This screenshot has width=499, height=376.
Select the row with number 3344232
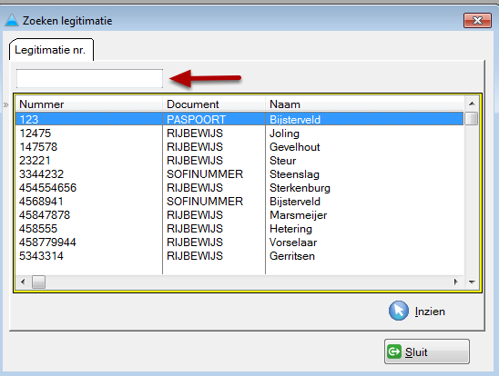tap(239, 174)
